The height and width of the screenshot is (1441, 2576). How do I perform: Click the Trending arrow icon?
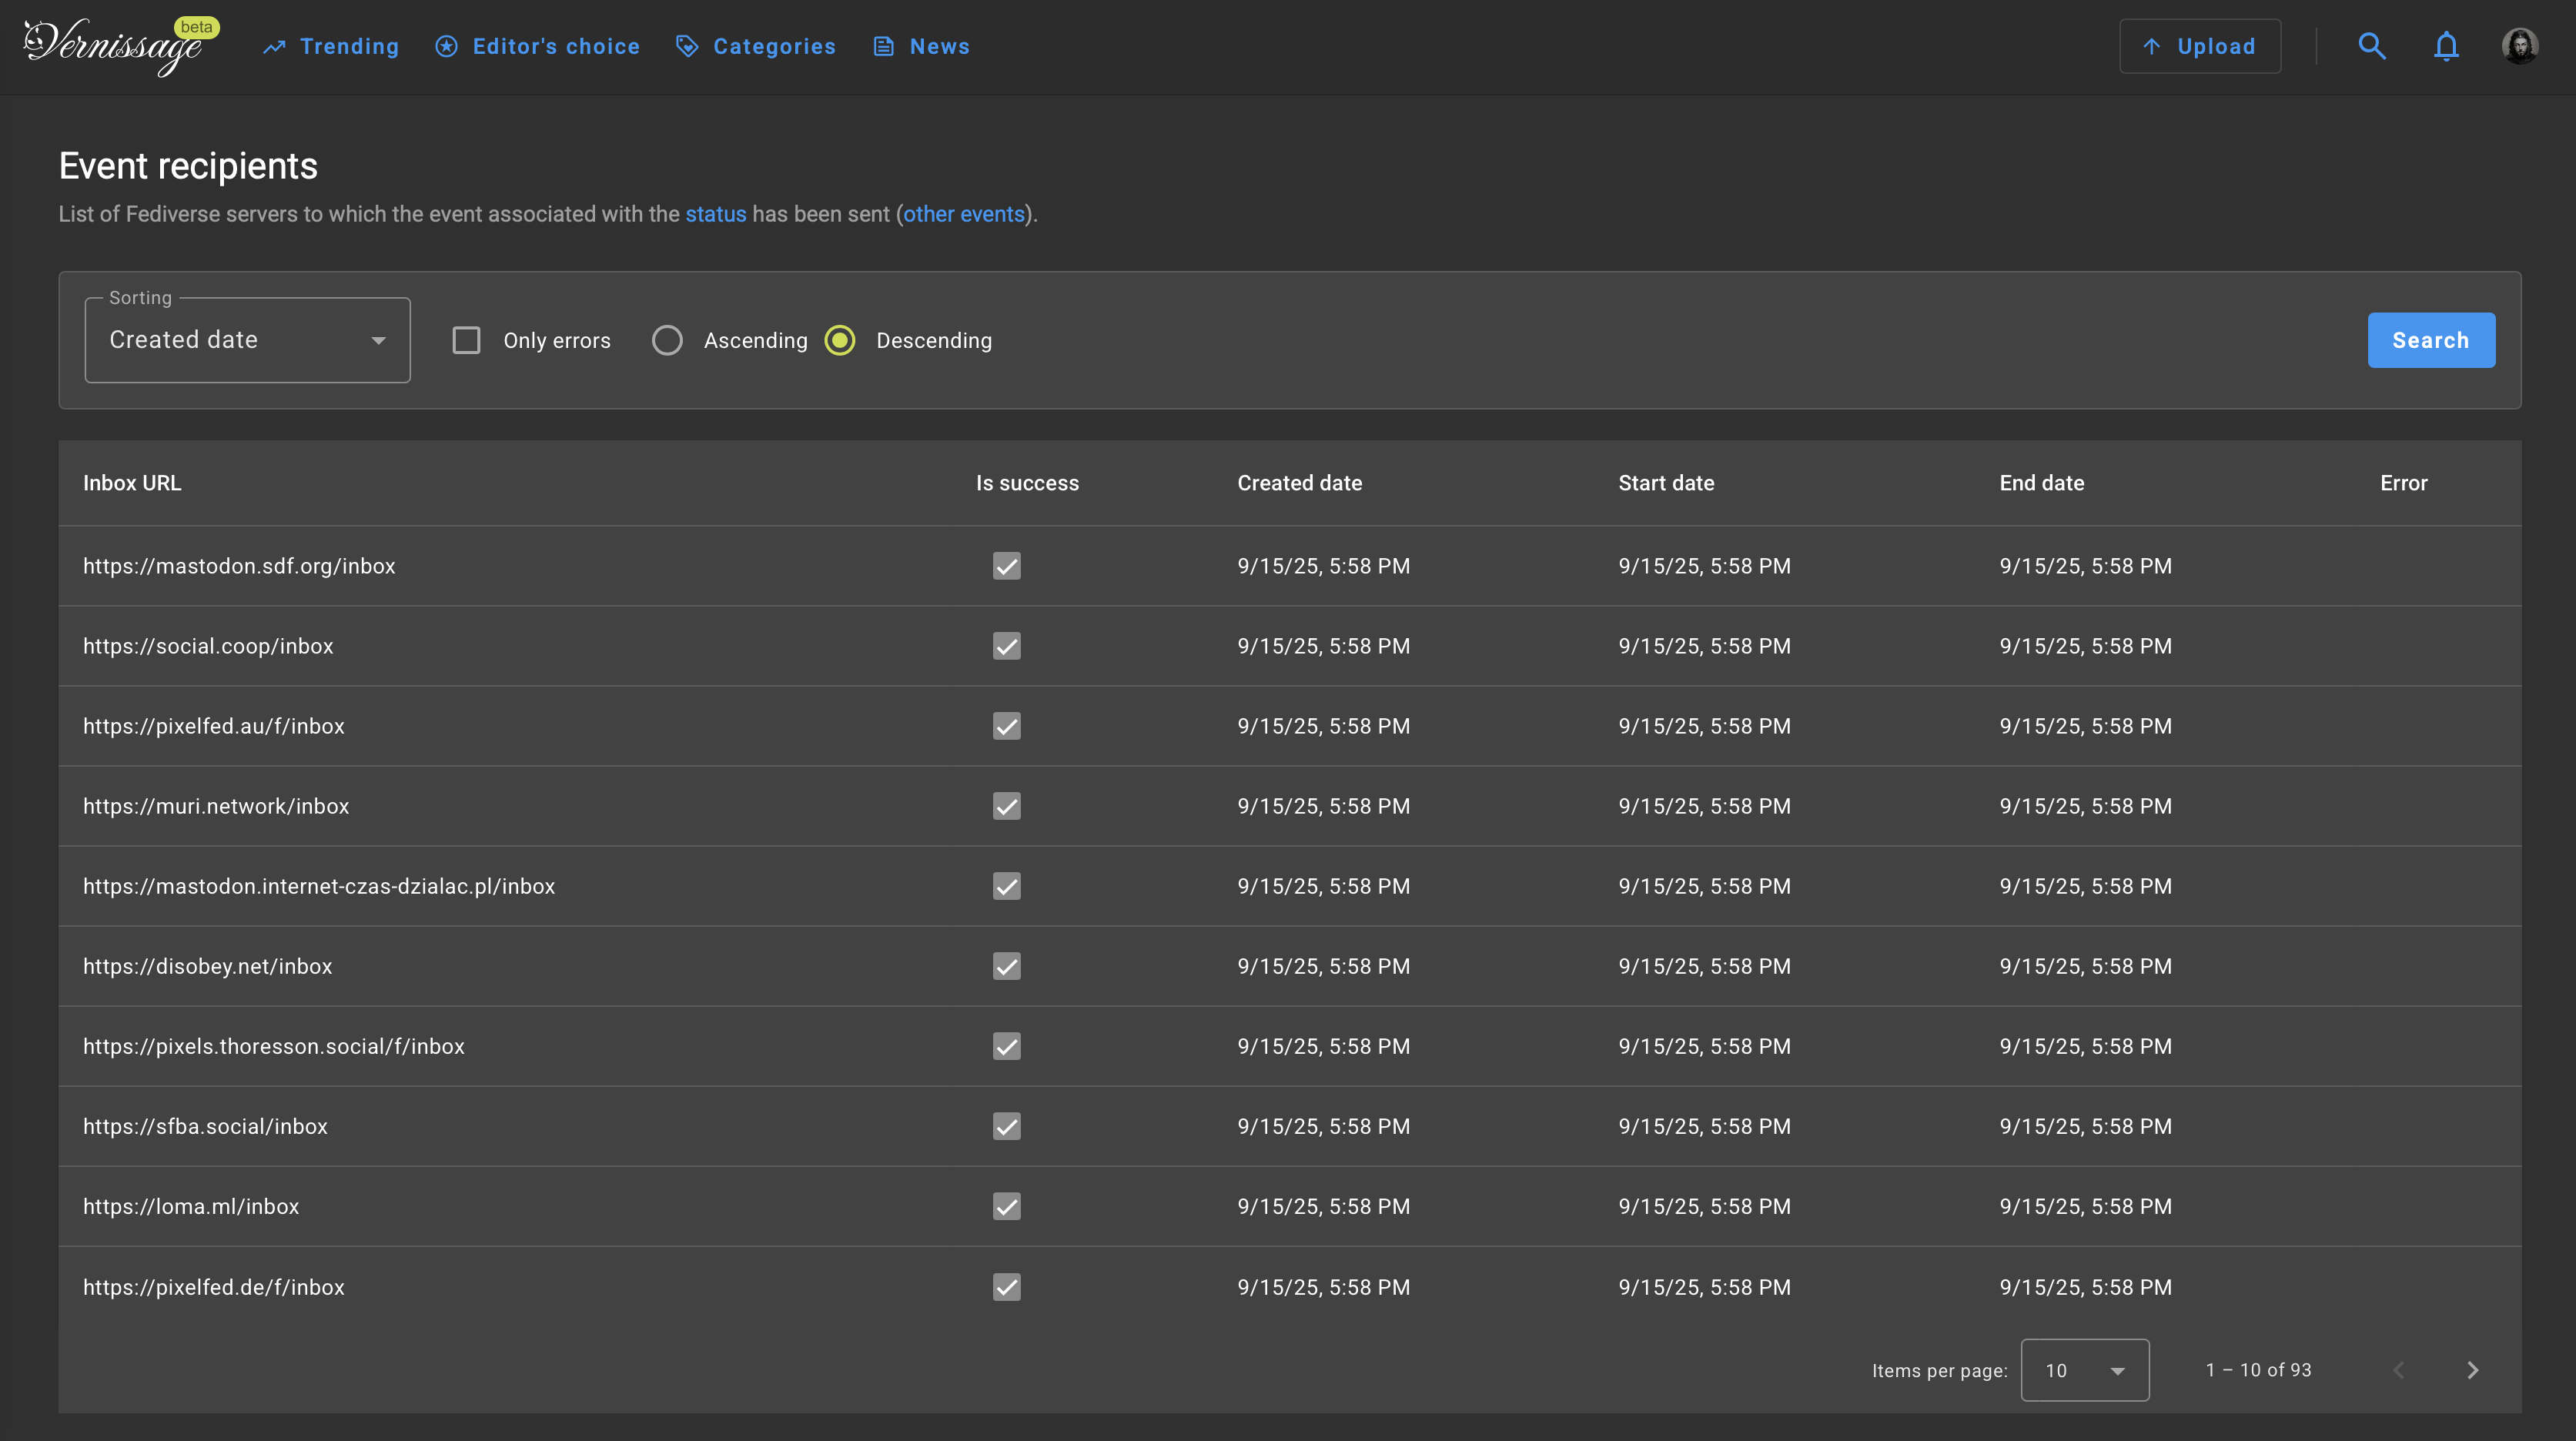274,47
